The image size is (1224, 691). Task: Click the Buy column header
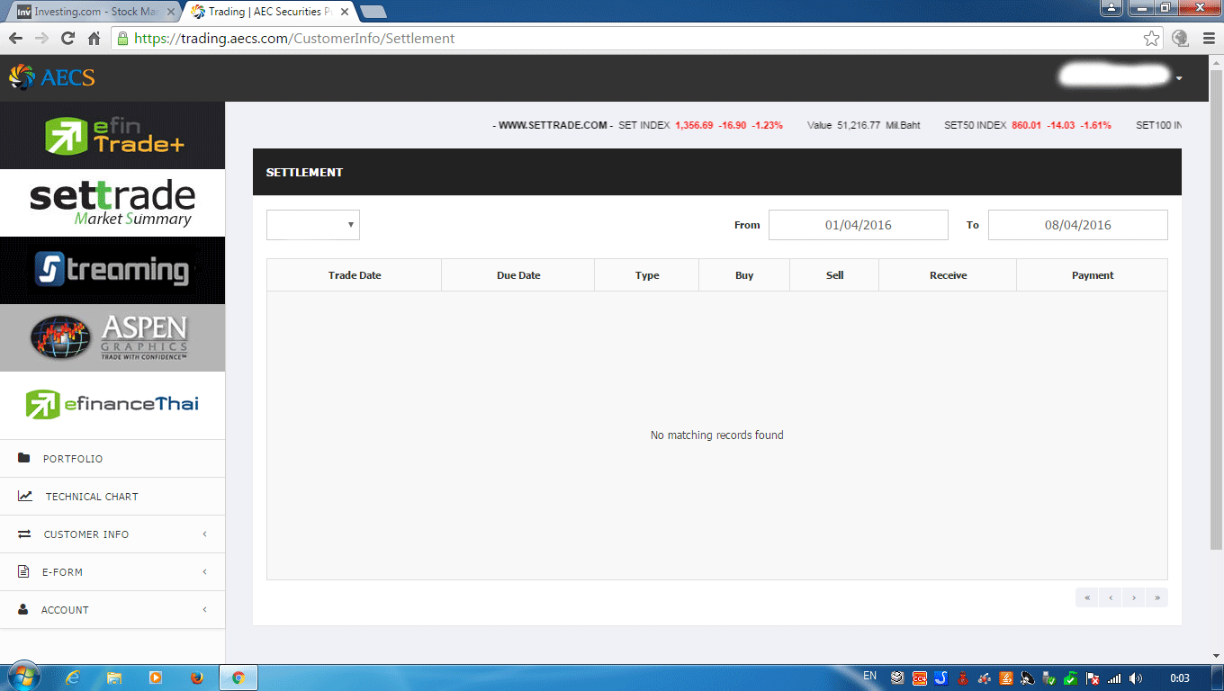click(744, 275)
